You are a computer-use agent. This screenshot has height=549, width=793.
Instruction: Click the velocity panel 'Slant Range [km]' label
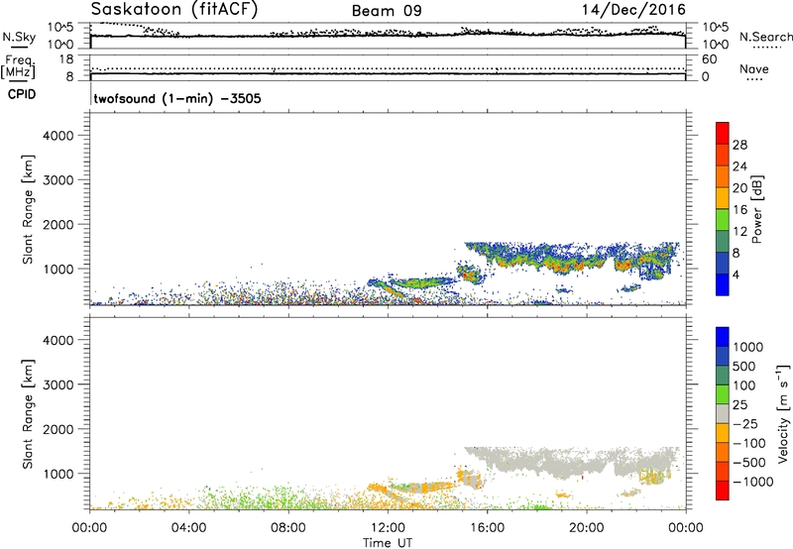click(x=29, y=414)
